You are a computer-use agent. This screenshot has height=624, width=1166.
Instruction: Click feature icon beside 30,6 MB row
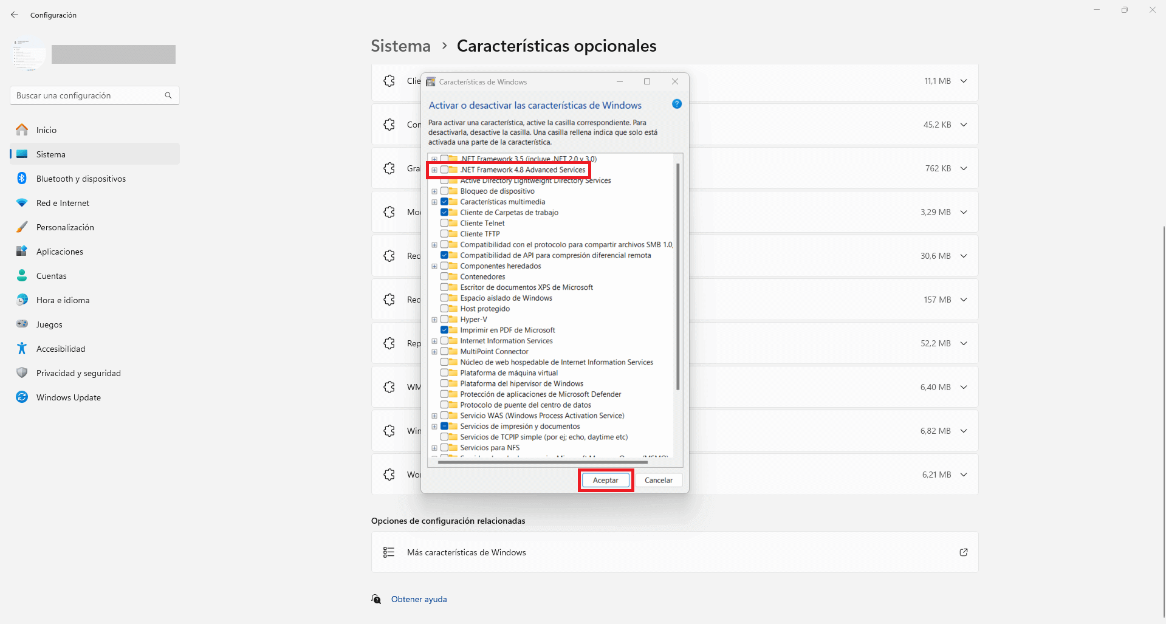point(389,256)
